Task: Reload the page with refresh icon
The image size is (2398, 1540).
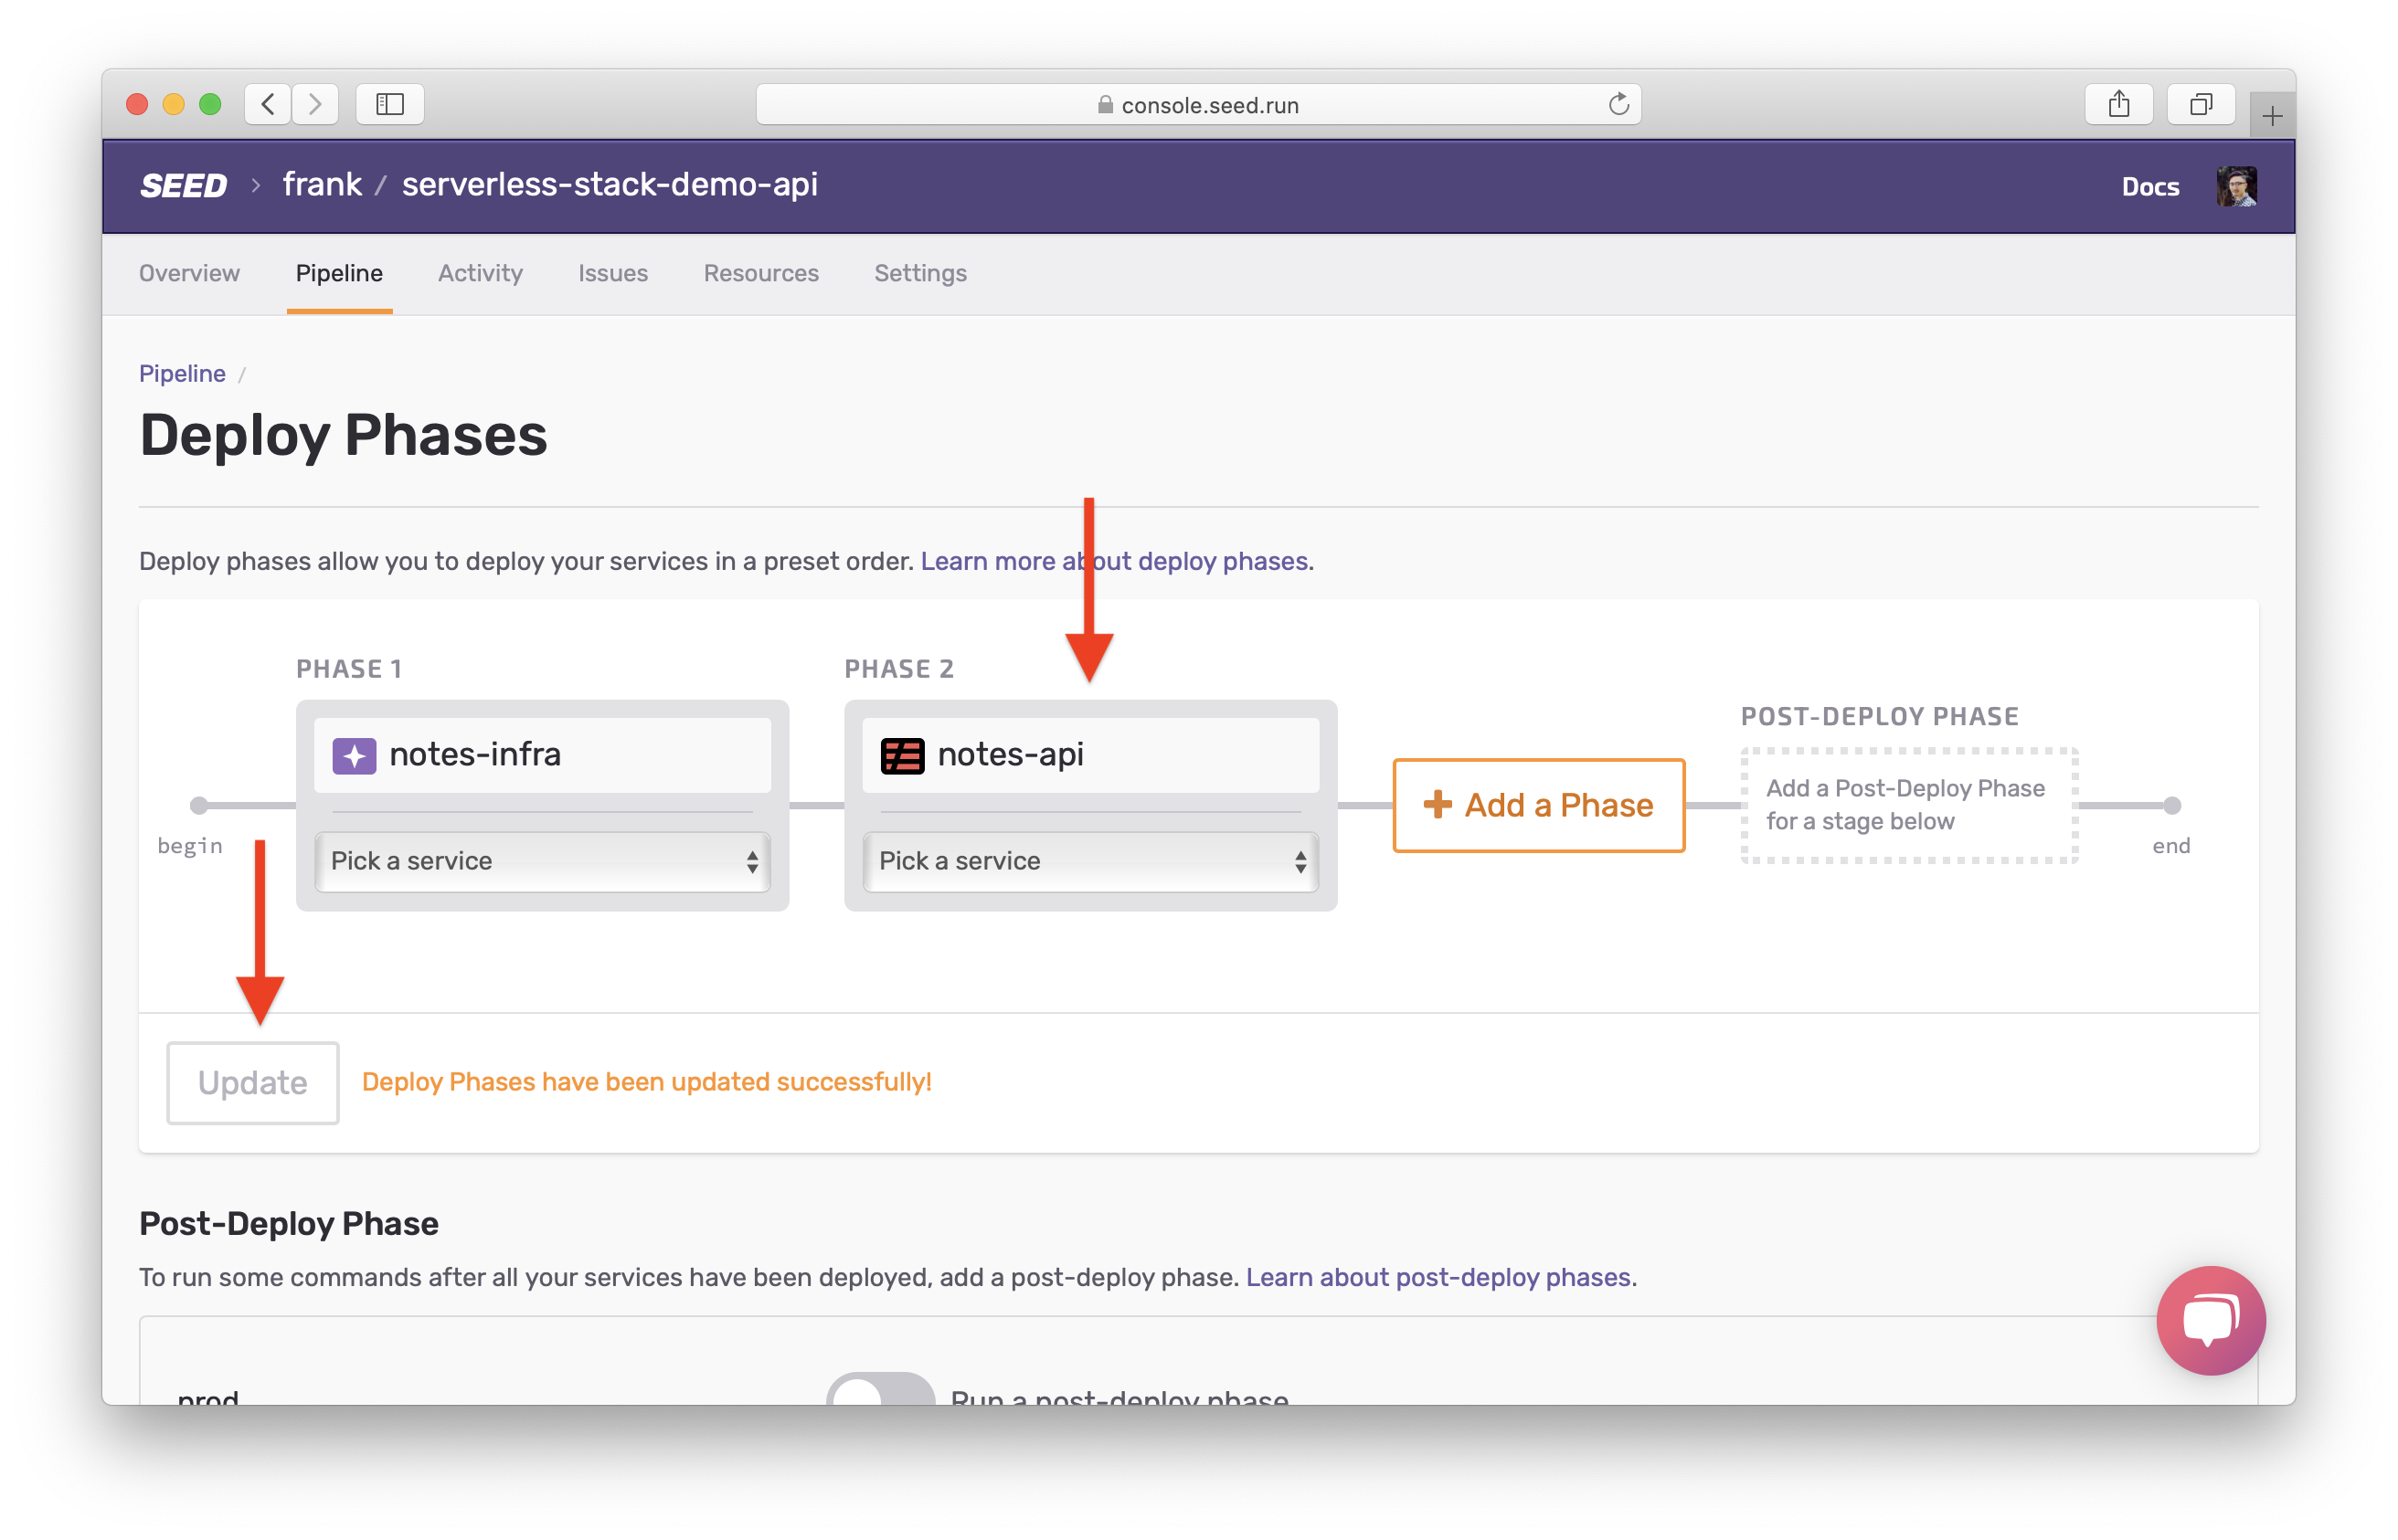Action: tap(1618, 104)
